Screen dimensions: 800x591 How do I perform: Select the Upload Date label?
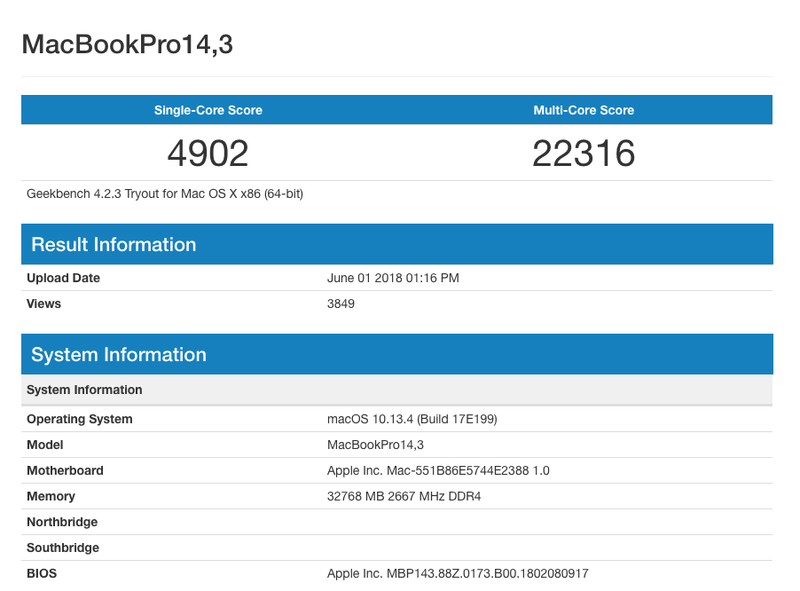(x=63, y=278)
